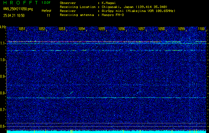This screenshot has width=209, height=133.
Task: Click the version label 1.00f
Action: click(46, 3)
